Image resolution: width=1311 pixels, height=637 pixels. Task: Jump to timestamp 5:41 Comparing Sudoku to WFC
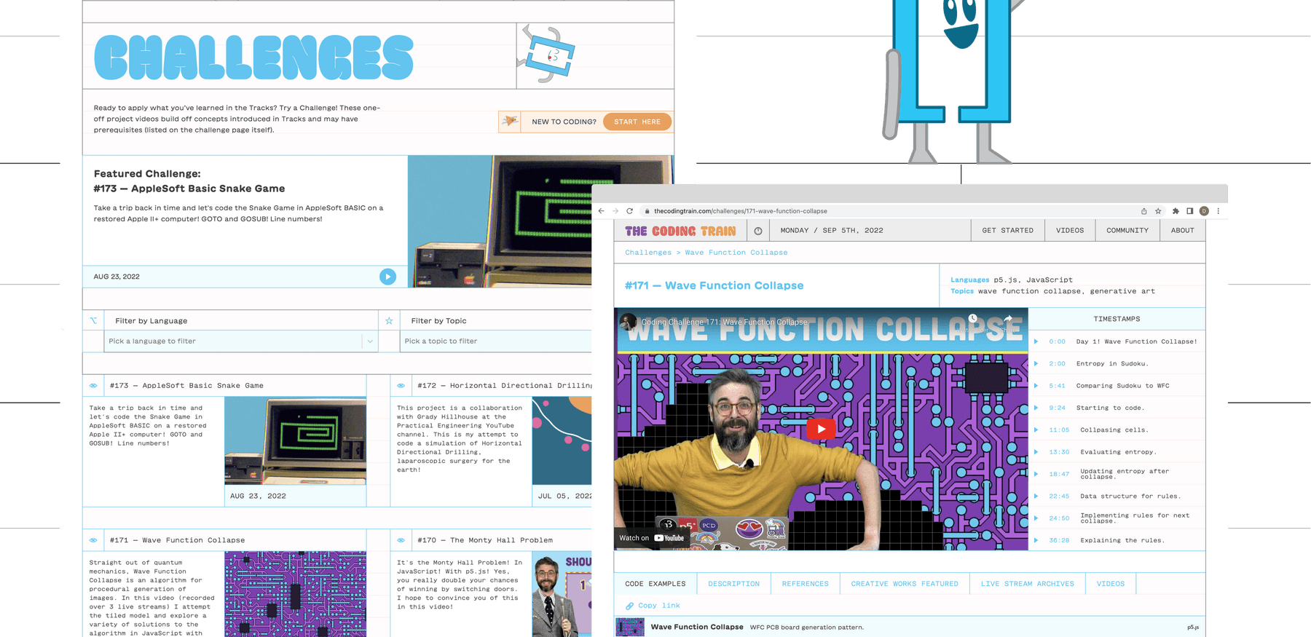point(1117,386)
